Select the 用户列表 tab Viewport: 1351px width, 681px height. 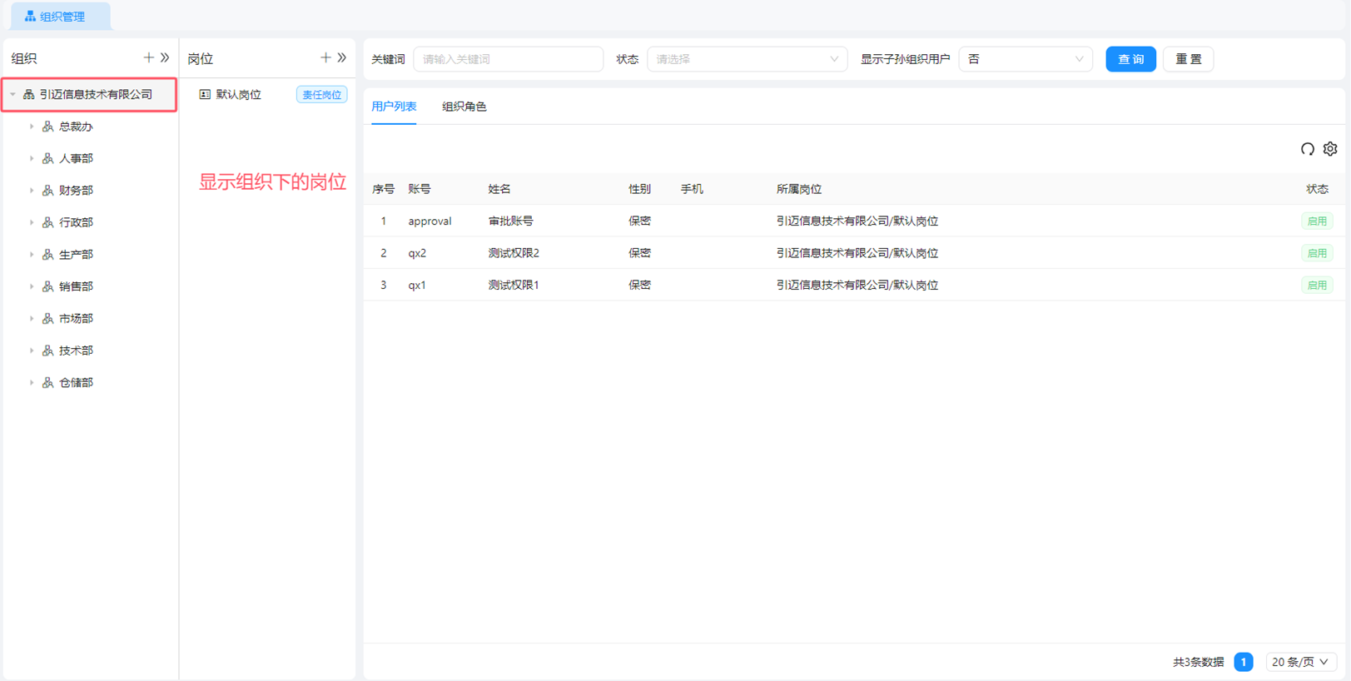pyautogui.click(x=394, y=107)
